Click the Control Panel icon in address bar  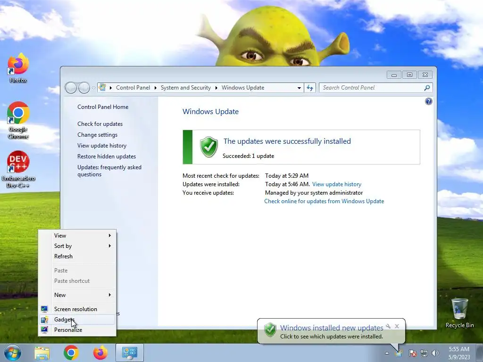click(x=102, y=87)
